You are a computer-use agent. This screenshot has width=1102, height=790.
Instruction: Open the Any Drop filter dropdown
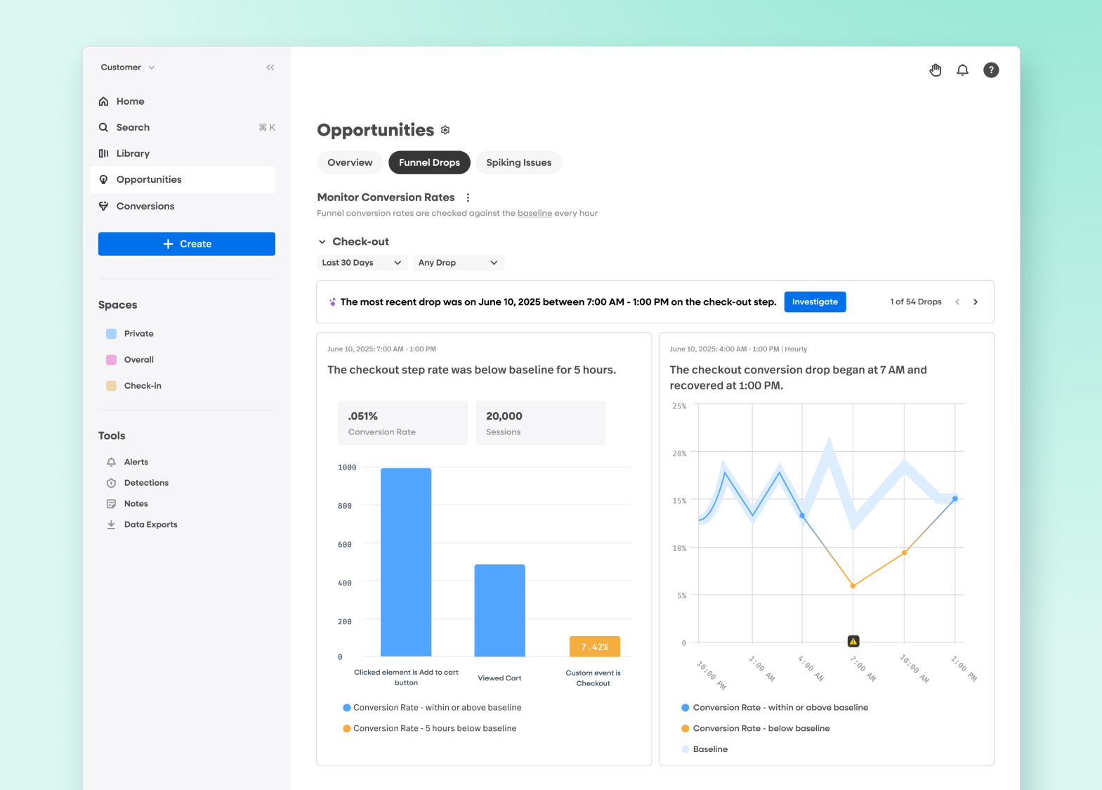pyautogui.click(x=458, y=263)
